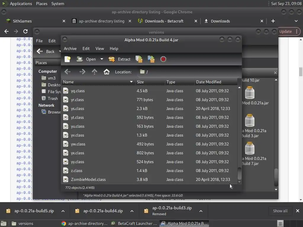This screenshot has height=227, width=303.
Task: Switch to Downloads Chrome tab
Action: click(220, 21)
